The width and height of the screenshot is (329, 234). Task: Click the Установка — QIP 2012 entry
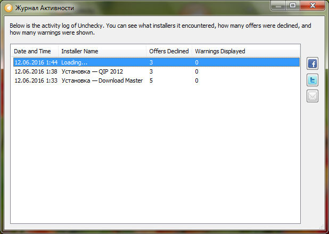92,71
